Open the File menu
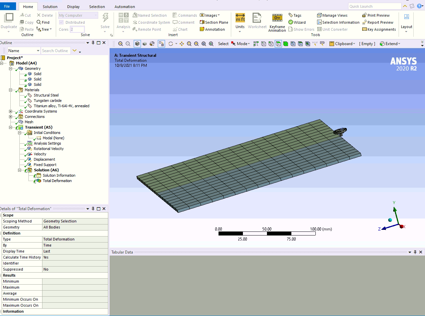Viewport: 425px width, 316px height. tap(7, 6)
